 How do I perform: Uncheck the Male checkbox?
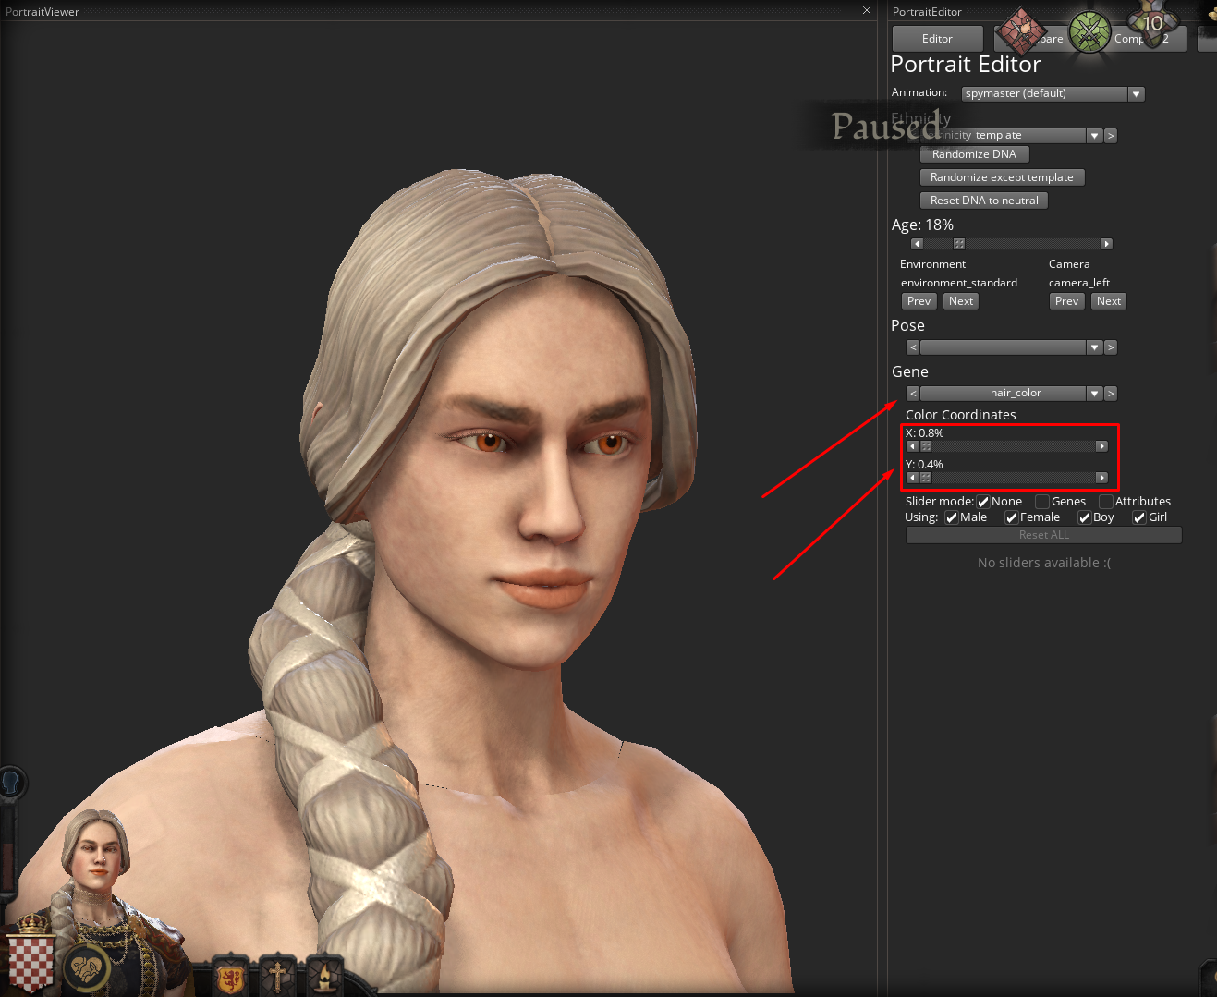point(952,517)
